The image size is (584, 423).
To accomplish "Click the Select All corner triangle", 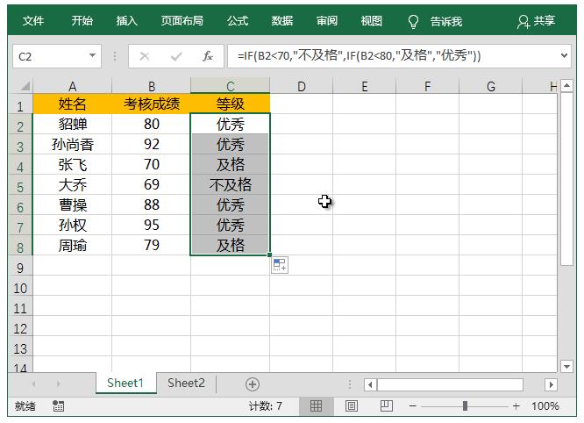I will pyautogui.click(x=25, y=86).
